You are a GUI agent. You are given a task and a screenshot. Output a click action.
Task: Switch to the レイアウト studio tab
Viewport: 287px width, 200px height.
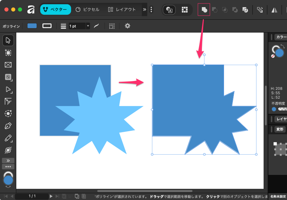coord(121,9)
